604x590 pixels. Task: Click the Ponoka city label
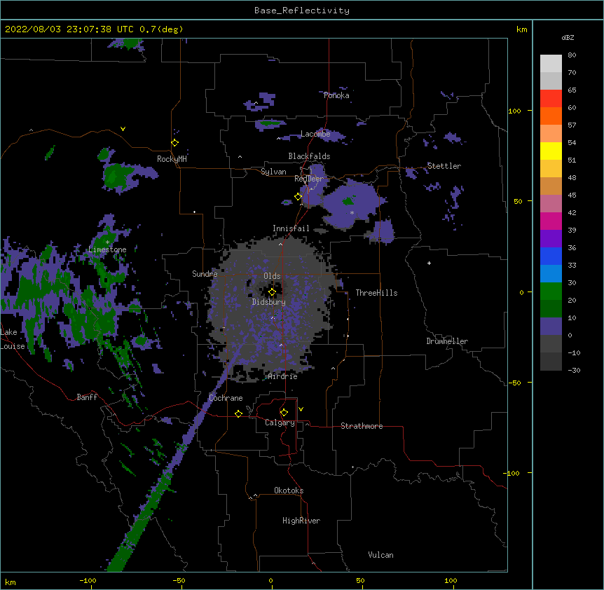coord(336,95)
